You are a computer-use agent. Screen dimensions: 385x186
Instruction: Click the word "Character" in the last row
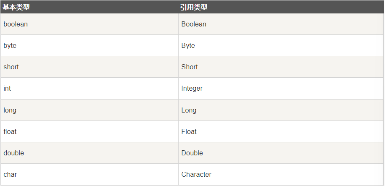(x=196, y=175)
